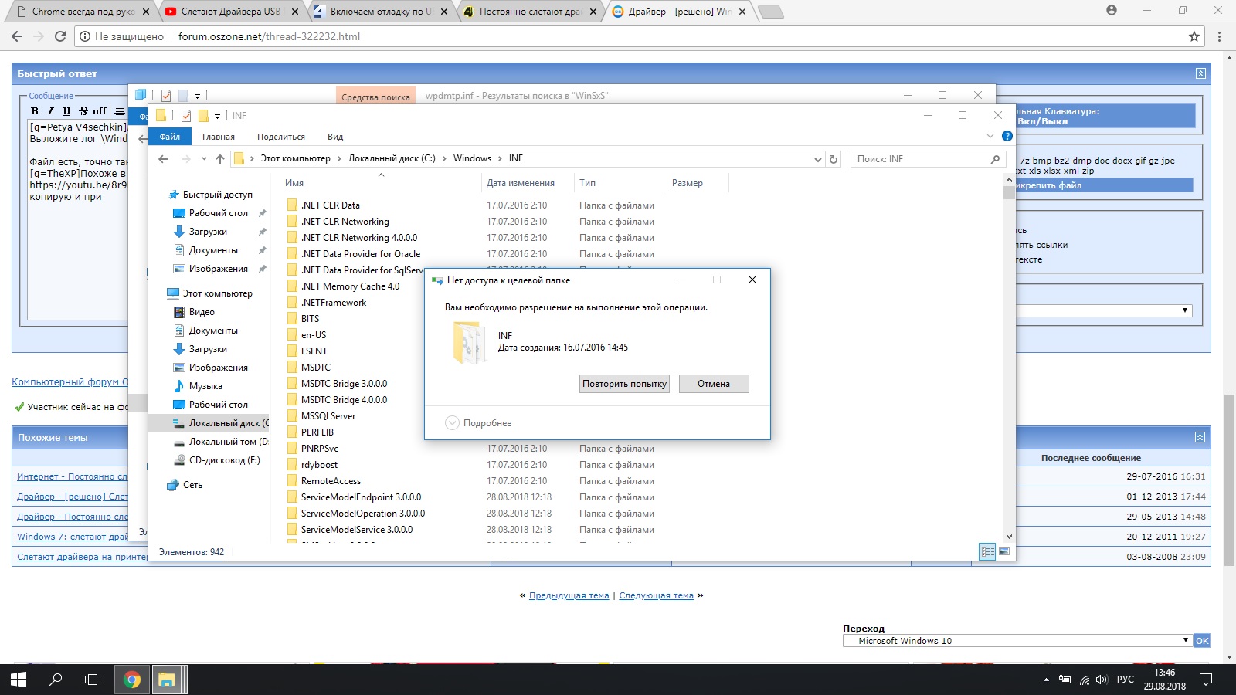This screenshot has height=695, width=1236.
Task: Open Explorer help with the question mark icon
Action: [1007, 136]
